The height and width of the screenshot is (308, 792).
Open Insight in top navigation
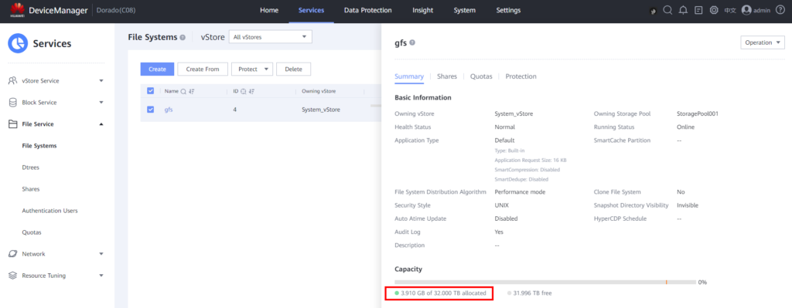point(422,10)
